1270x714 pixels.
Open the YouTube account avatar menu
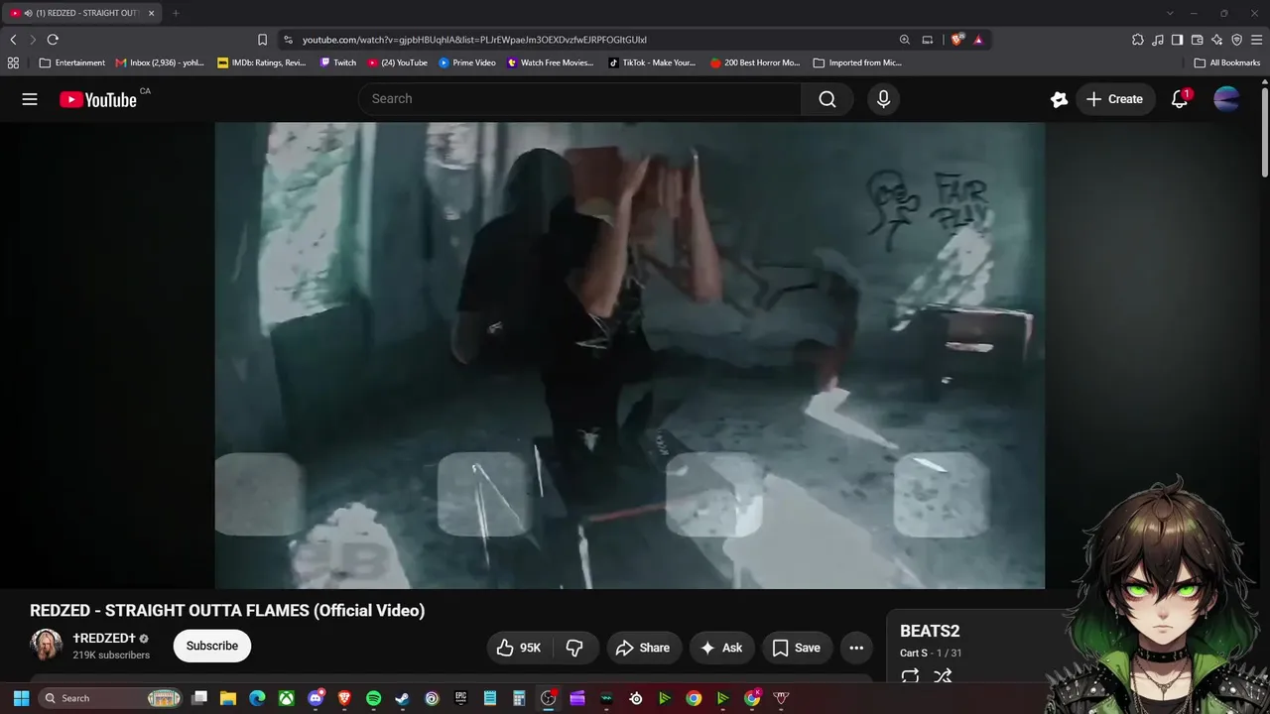point(1226,99)
